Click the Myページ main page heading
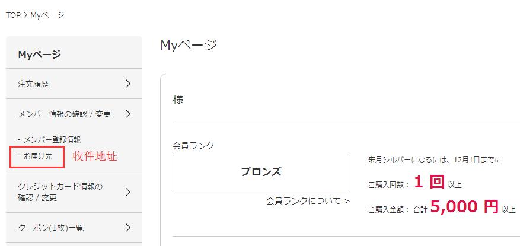The image size is (520, 246). point(189,45)
